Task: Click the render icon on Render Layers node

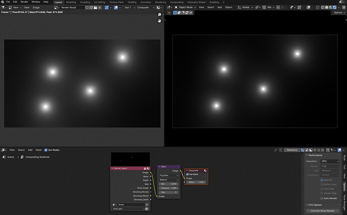Action: [x=148, y=169]
